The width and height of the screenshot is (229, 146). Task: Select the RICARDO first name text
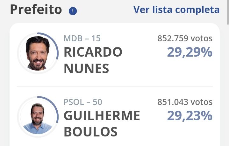coord(93,52)
